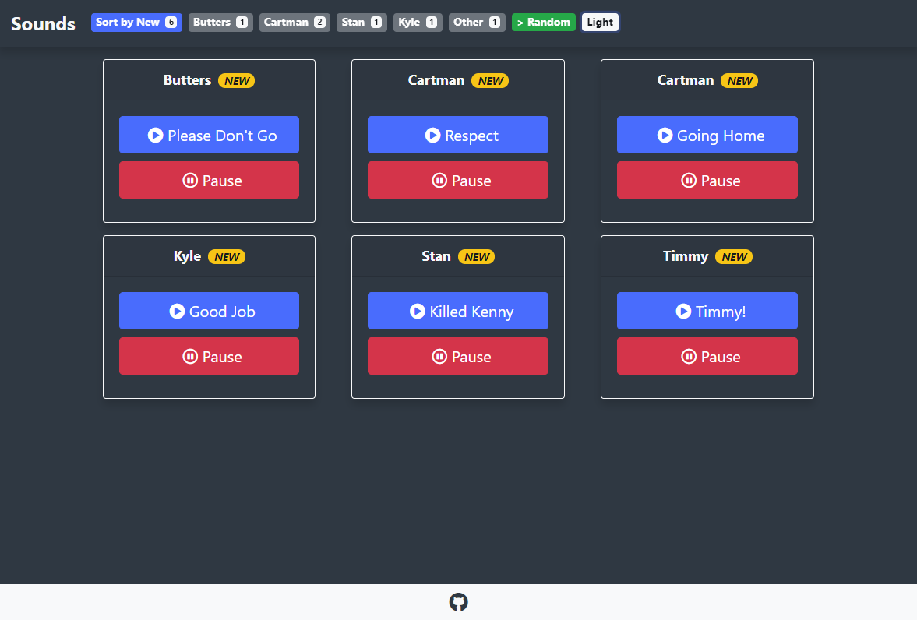
Task: Play the "Respect" Cartman sound
Action: (x=458, y=135)
